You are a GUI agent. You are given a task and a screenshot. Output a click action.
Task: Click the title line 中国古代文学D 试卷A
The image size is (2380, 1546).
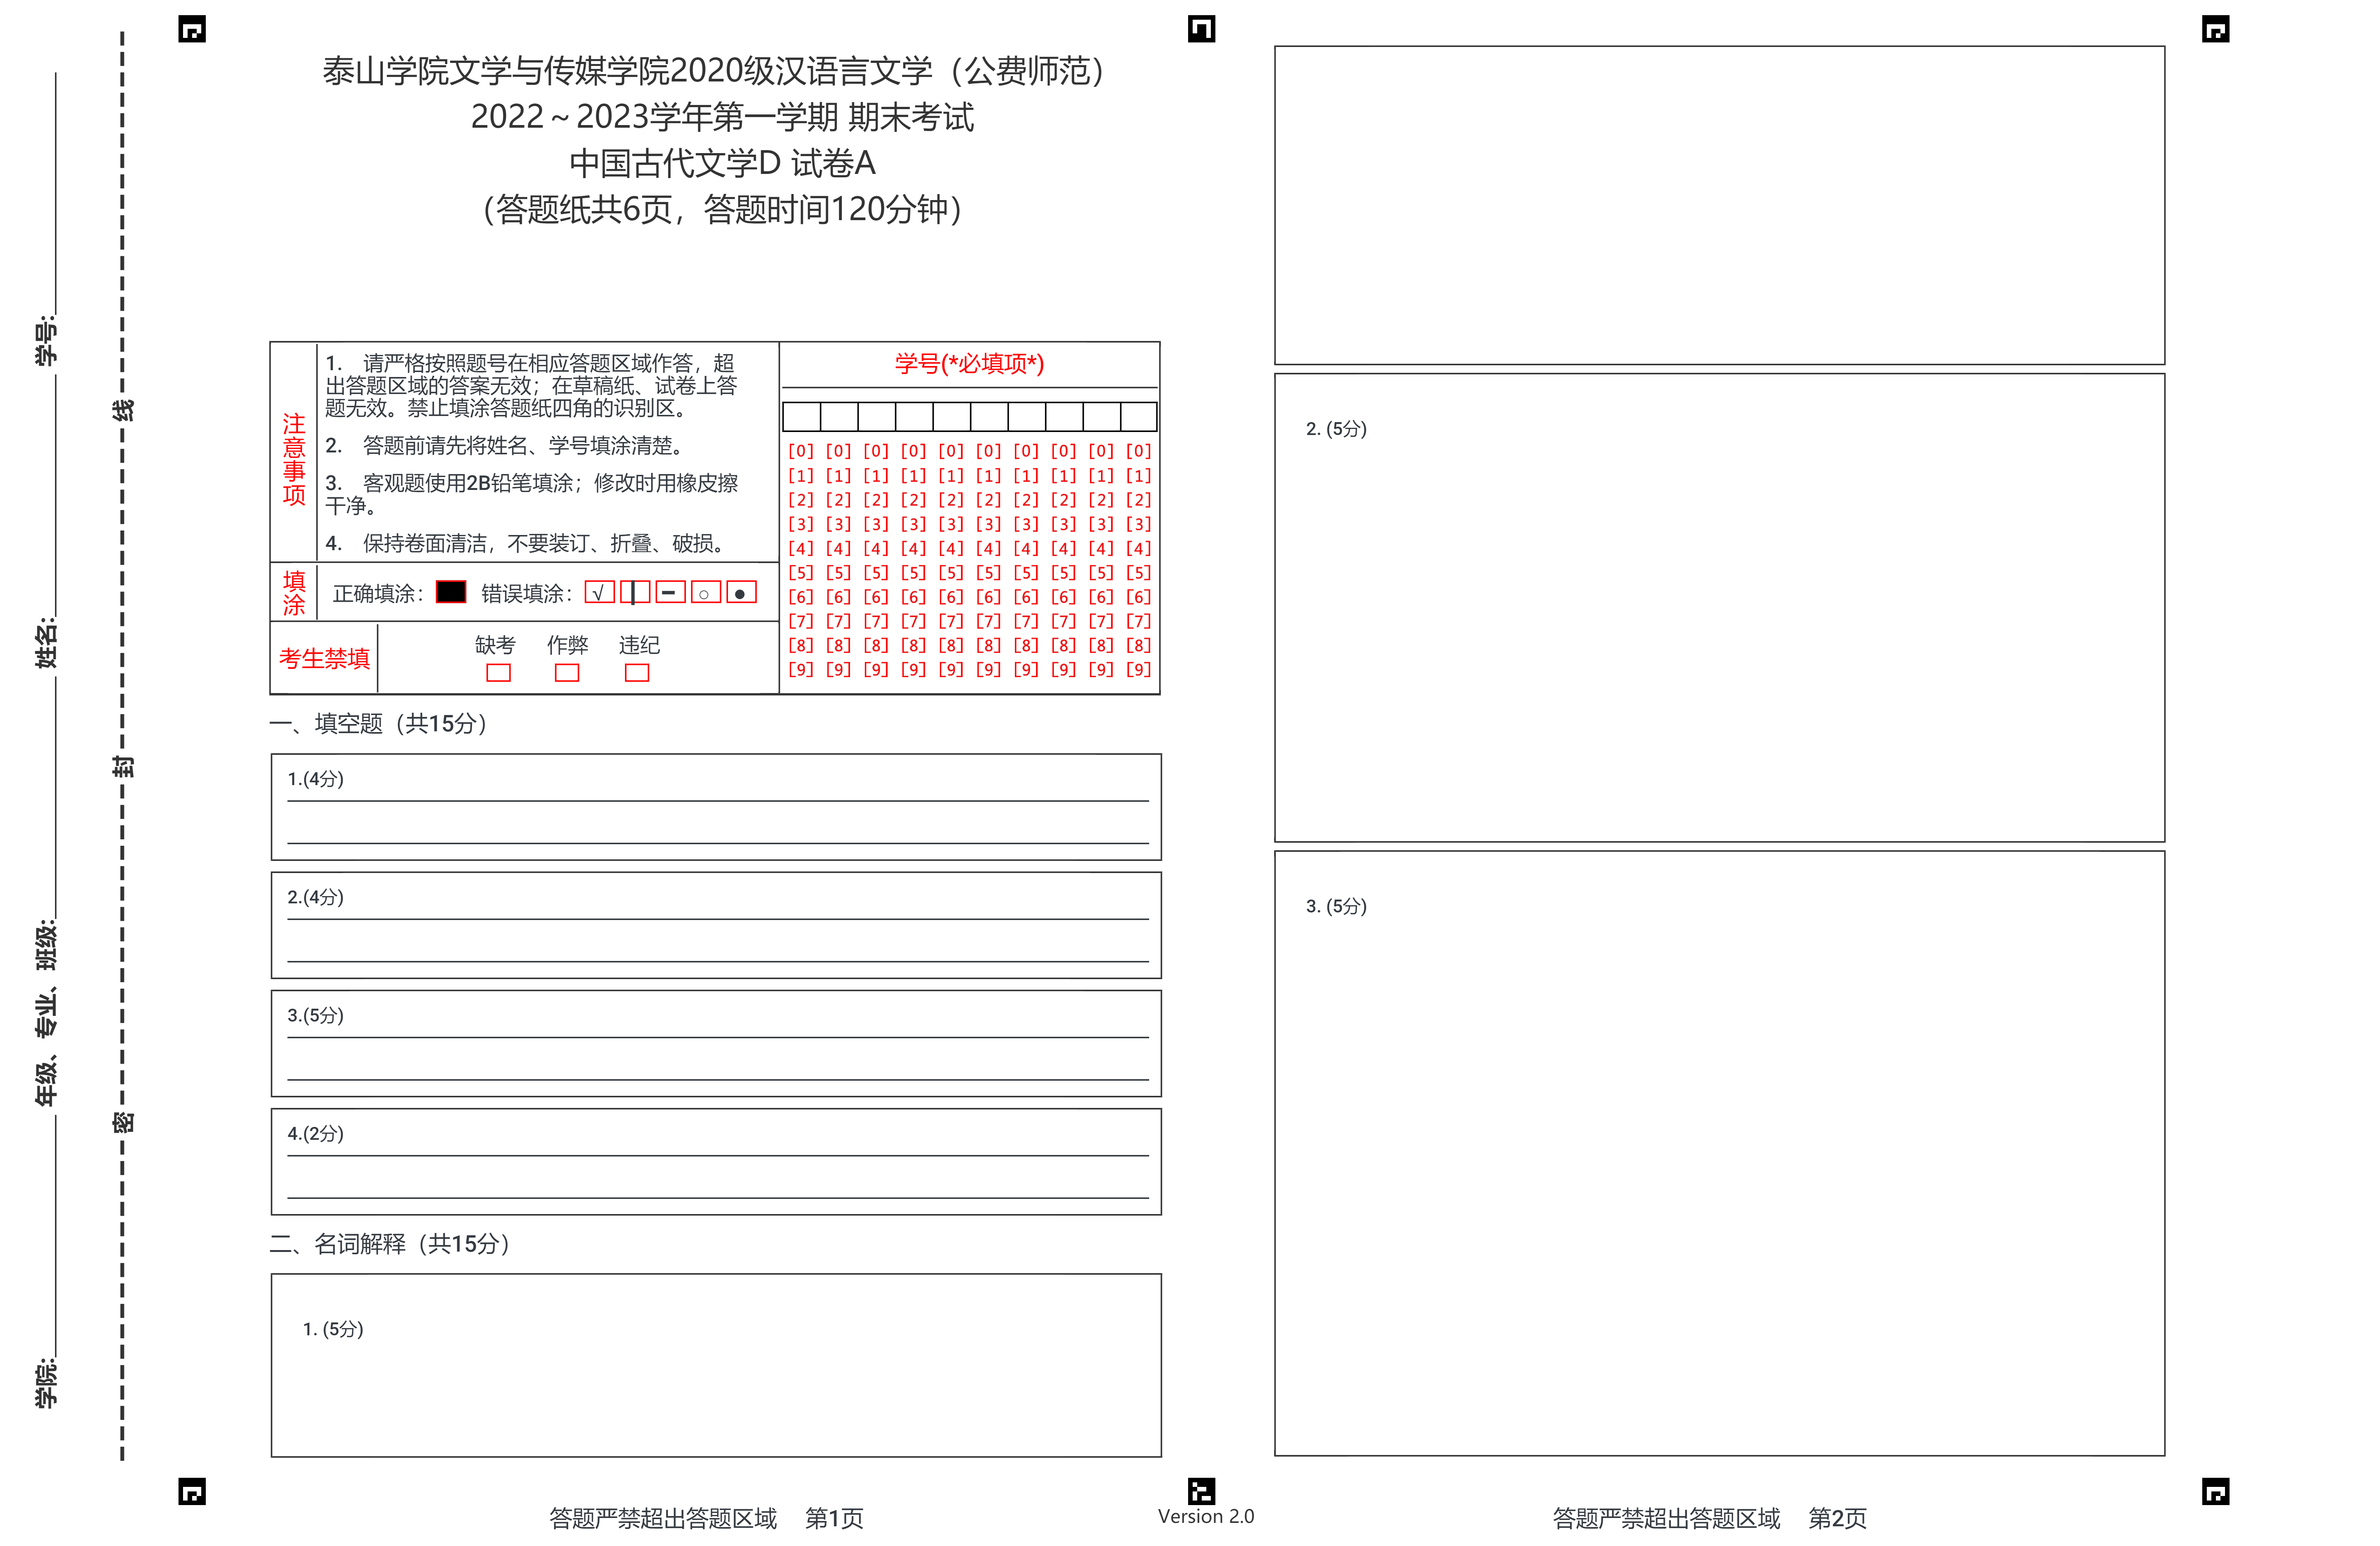point(722,163)
